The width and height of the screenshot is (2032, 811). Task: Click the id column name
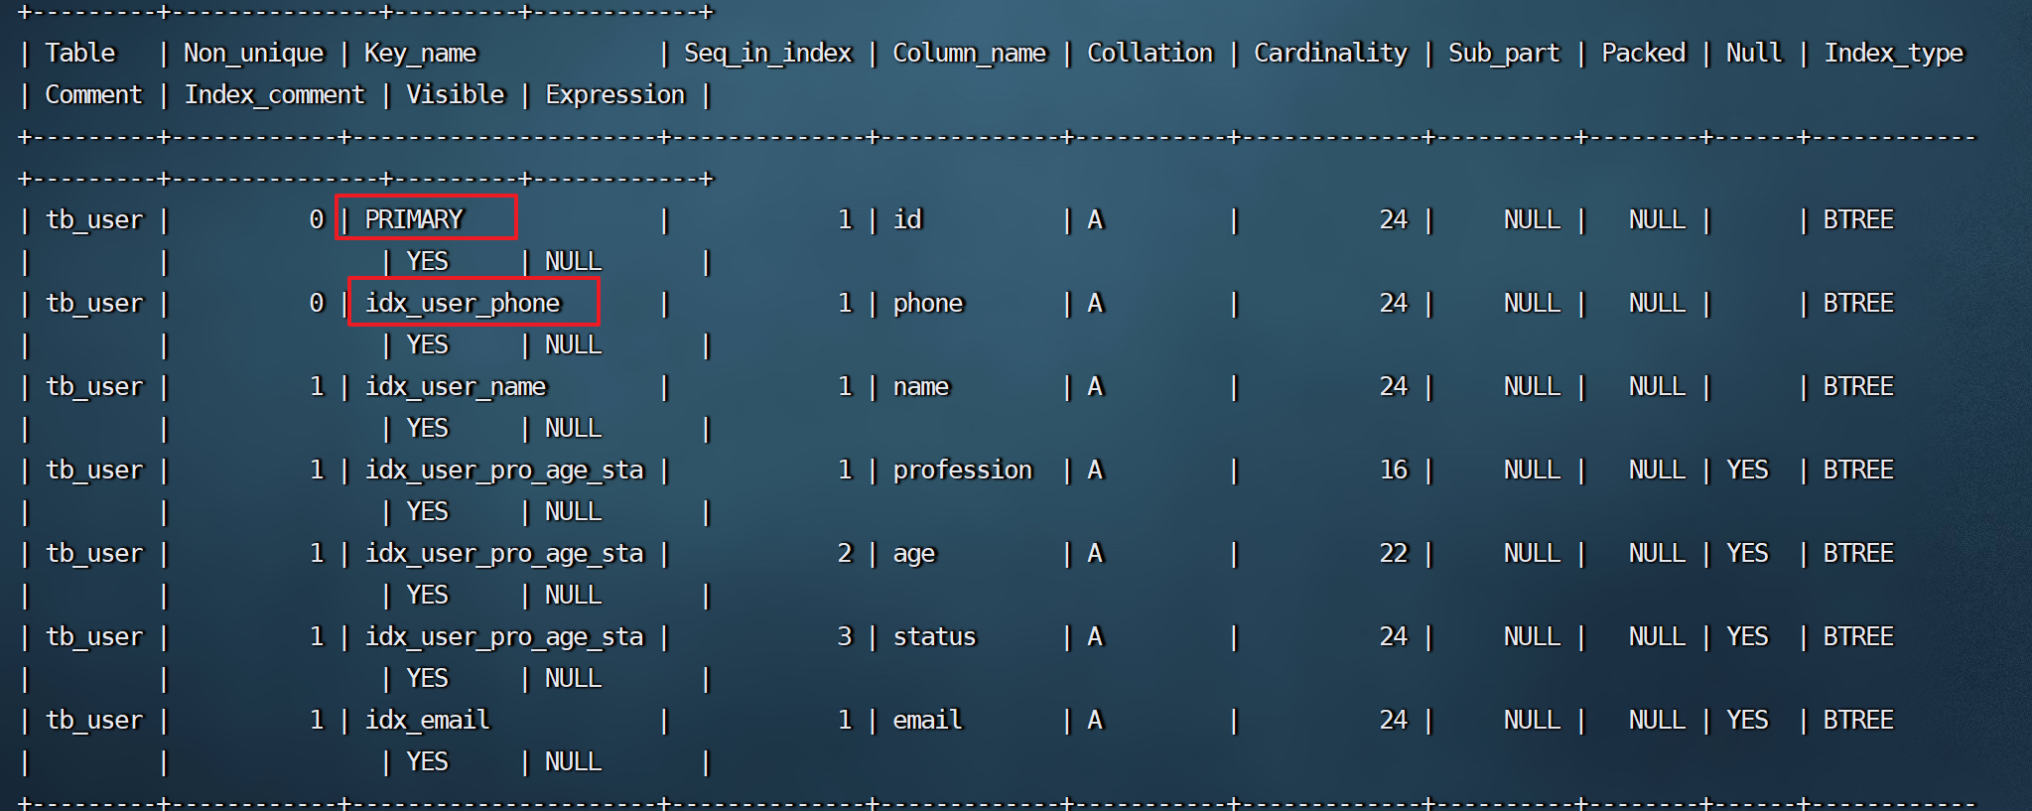[907, 219]
